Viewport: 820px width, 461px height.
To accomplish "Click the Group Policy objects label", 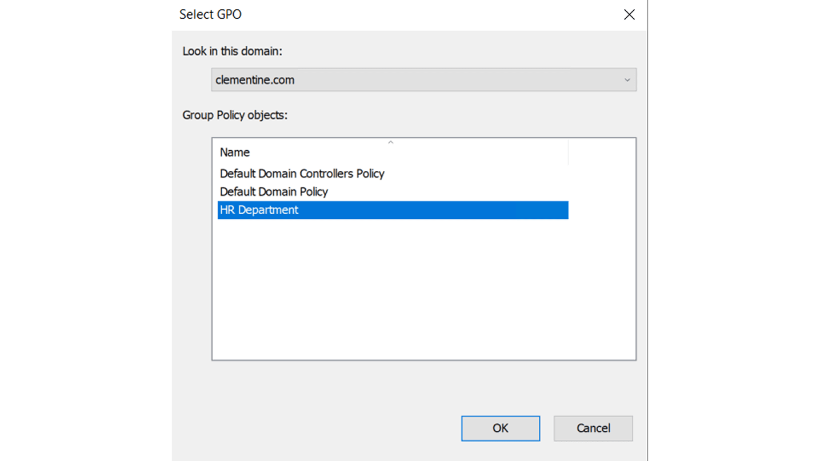I will coord(235,115).
